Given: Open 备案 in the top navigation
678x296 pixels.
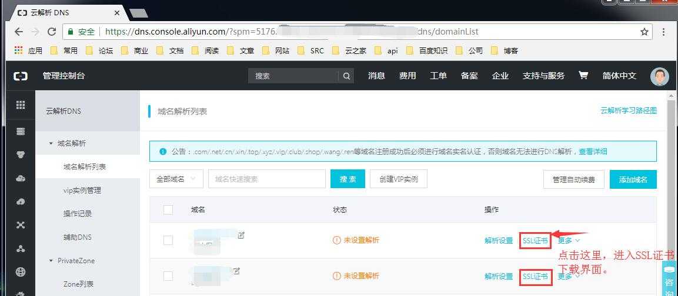Looking at the screenshot, I should (469, 76).
